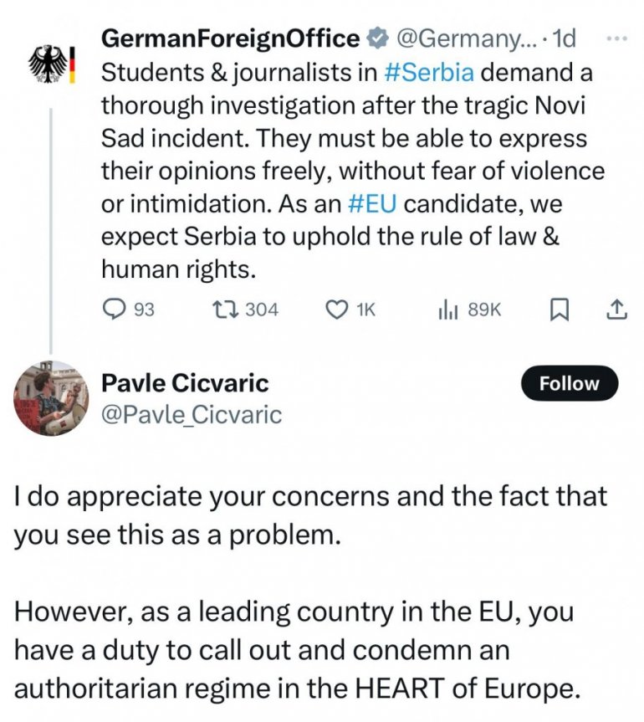
Task: Click Pavle Cicvaric's profile photo
Action: click(52, 398)
